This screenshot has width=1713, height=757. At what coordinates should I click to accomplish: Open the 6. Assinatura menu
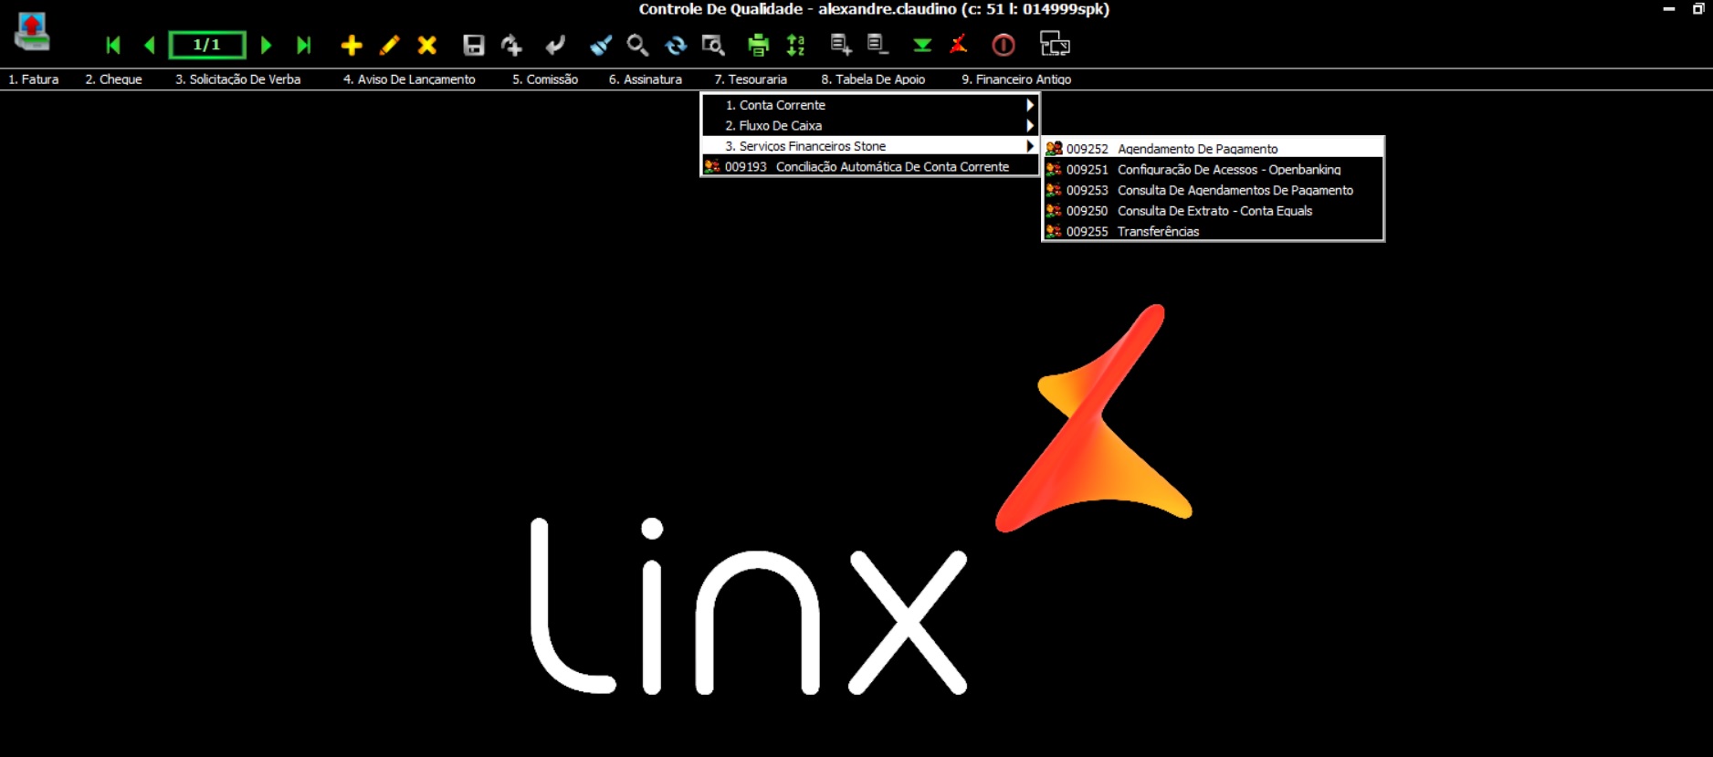click(646, 79)
